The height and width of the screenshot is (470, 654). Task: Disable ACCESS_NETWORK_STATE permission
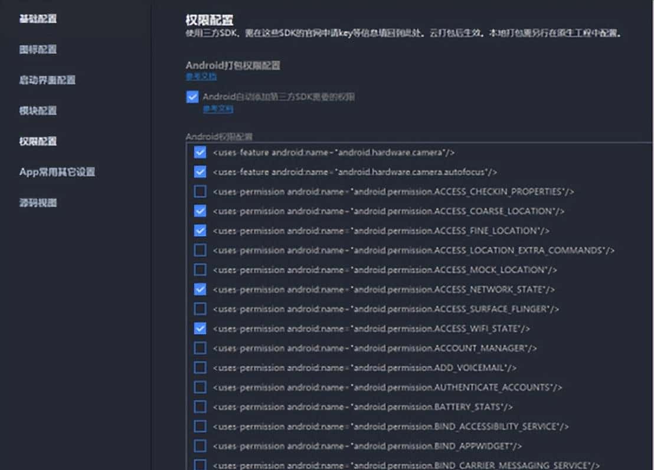[x=200, y=289]
